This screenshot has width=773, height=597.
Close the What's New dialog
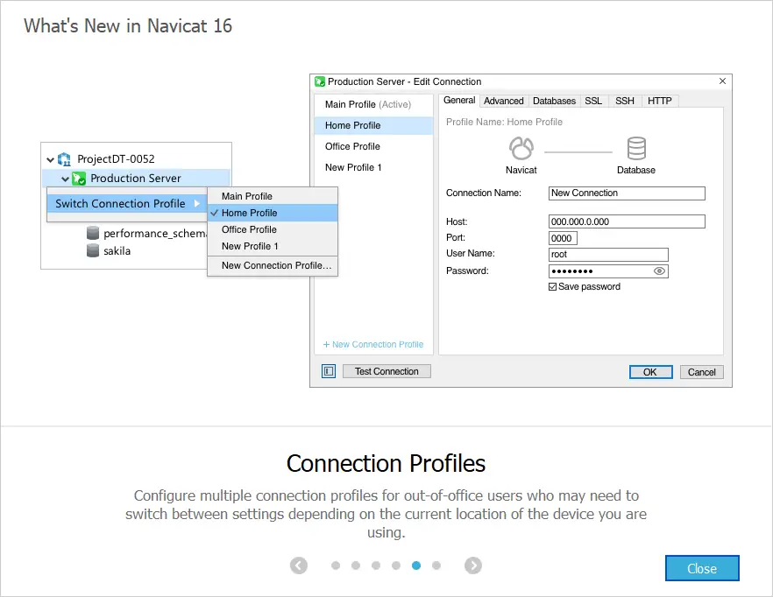702,568
